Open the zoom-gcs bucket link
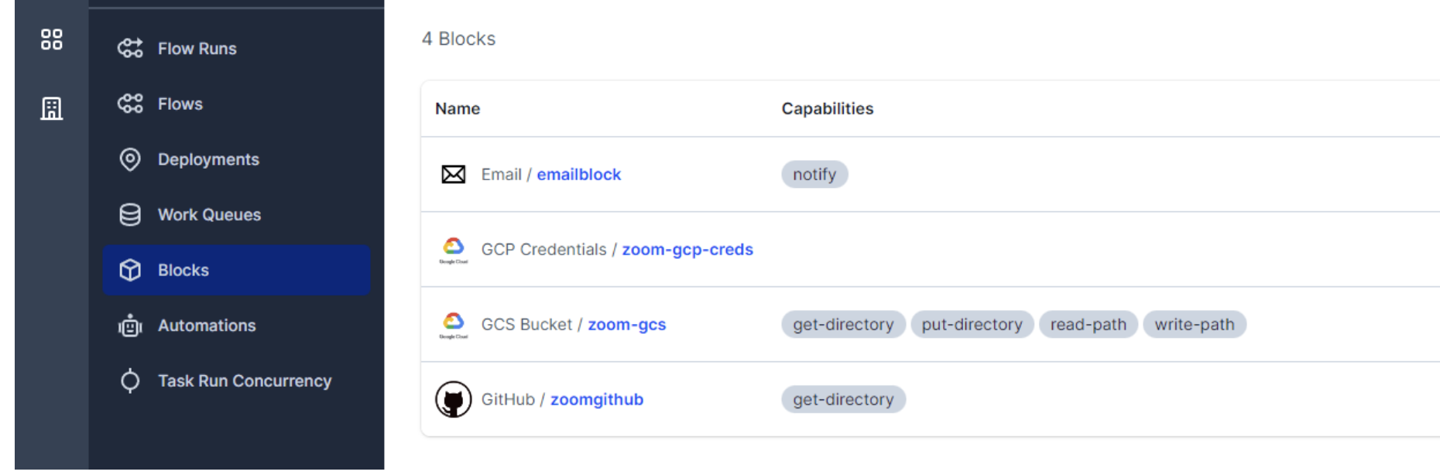 pos(627,325)
